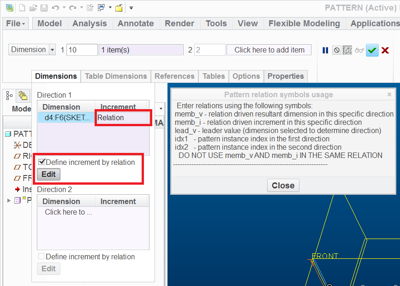Click the Undo arrow icon
Image resolution: width=400 pixels, height=286 pixels.
55,8
